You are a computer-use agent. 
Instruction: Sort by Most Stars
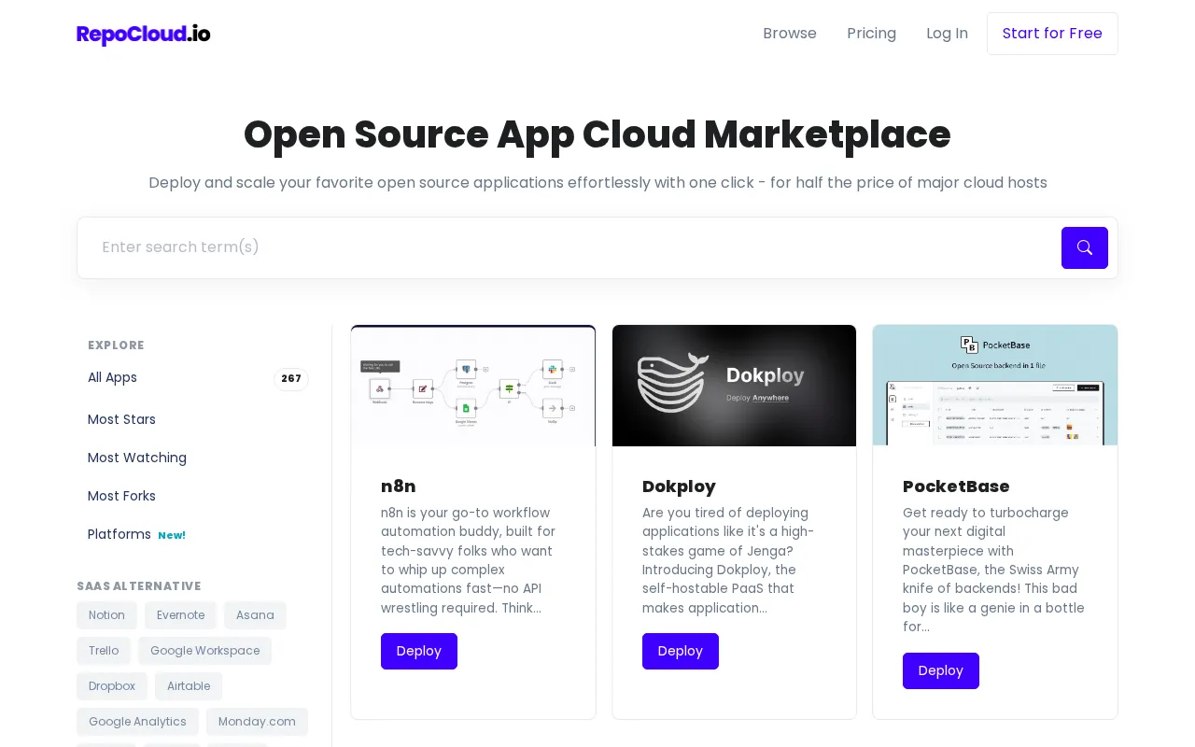[121, 419]
